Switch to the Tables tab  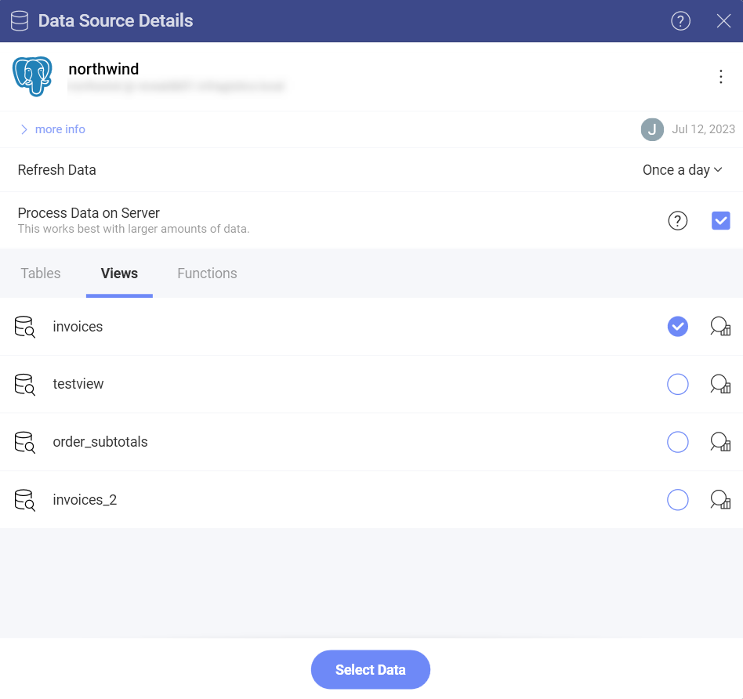(x=41, y=273)
